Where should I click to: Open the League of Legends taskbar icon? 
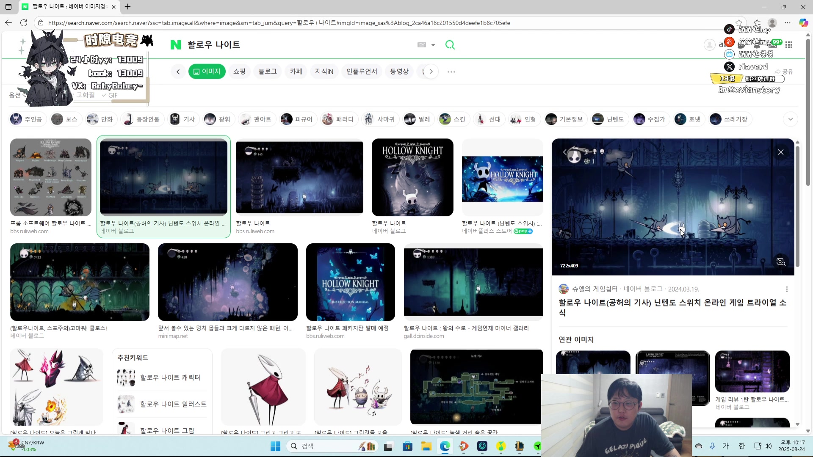click(519, 446)
